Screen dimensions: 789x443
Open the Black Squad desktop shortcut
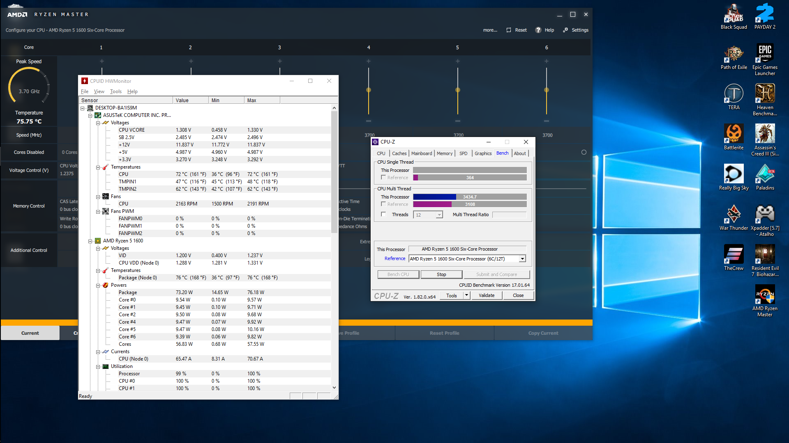coord(734,17)
